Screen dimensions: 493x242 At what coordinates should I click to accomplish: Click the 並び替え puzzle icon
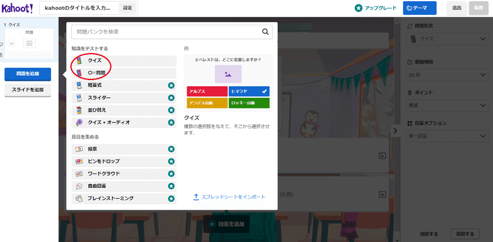click(x=79, y=110)
